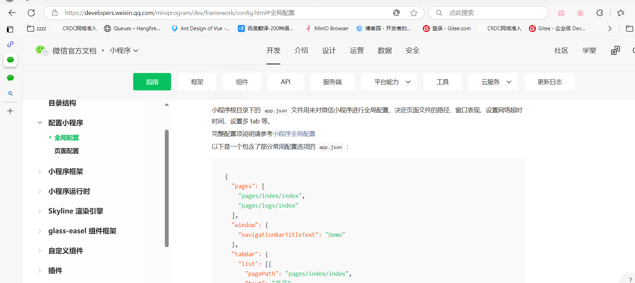Image resolution: width=635 pixels, height=283 pixels.
Task: Add a new tab with plus icon
Action: click(10, 111)
